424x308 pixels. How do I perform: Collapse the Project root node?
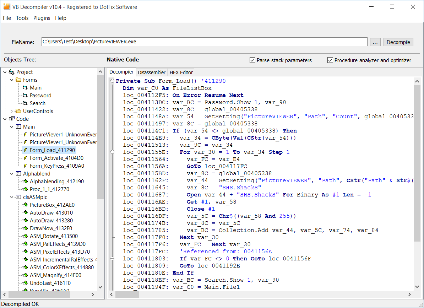pos(5,72)
